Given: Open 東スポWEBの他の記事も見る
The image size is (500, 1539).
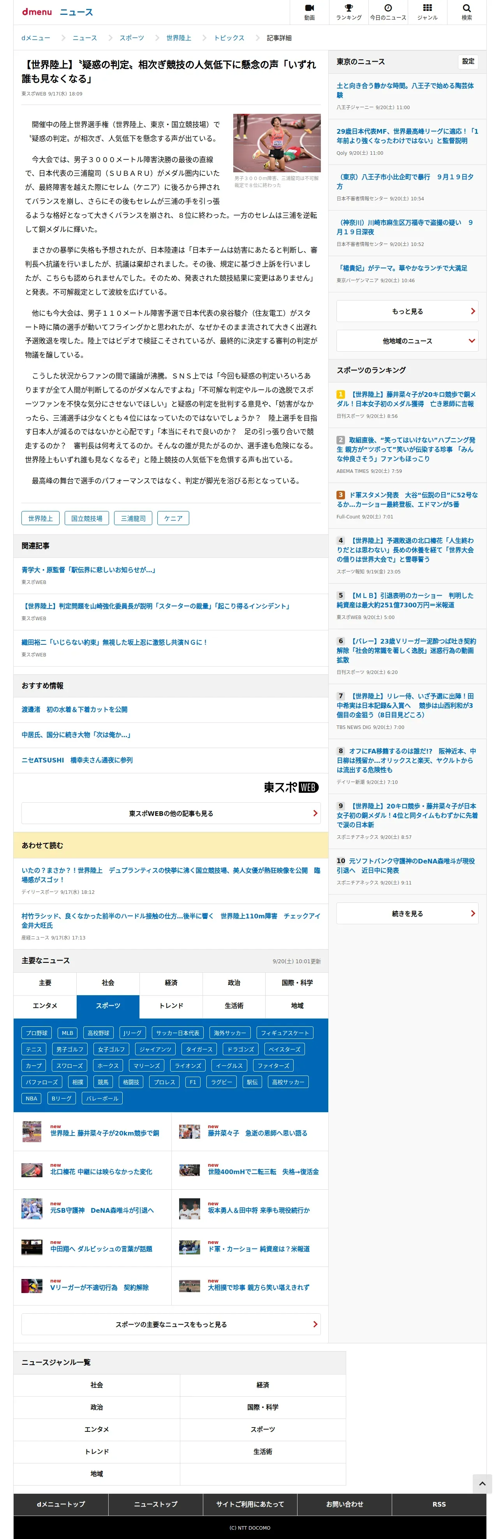Looking at the screenshot, I should pyautogui.click(x=171, y=813).
